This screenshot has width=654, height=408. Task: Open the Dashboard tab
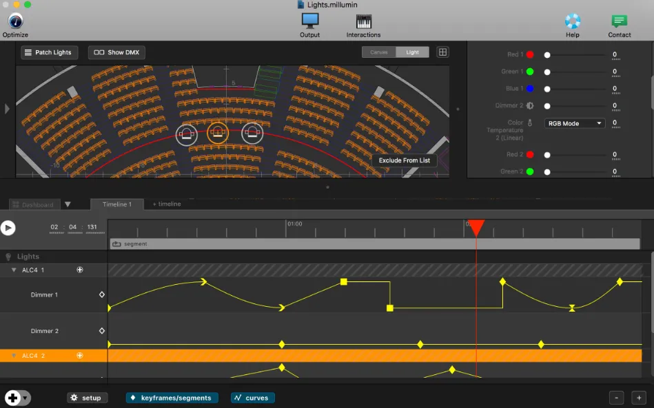tap(34, 204)
